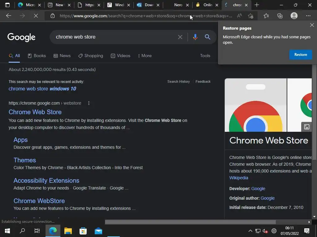Go to the Google homepage logo
Image resolution: width=317 pixels, height=237 pixels.
click(x=21, y=37)
